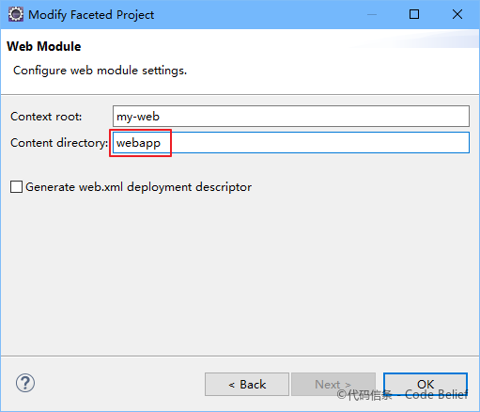Click the Content directory label
This screenshot has width=480, height=412.
pyautogui.click(x=59, y=143)
